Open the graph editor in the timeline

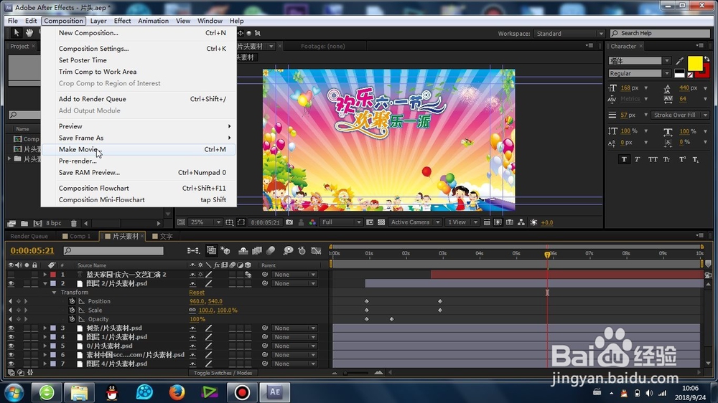coord(316,251)
